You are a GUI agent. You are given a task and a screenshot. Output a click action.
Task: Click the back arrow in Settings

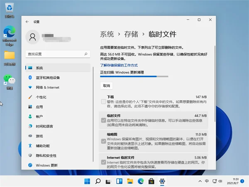tap(27, 22)
